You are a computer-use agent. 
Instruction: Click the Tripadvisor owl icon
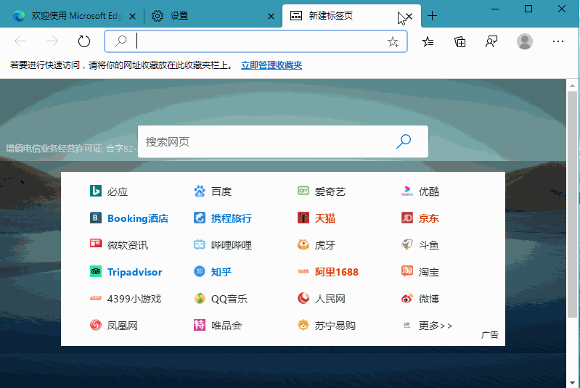96,271
